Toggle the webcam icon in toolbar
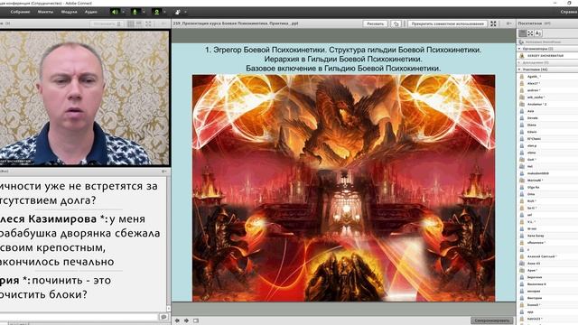This screenshot has width=578, height=325. click(x=156, y=12)
